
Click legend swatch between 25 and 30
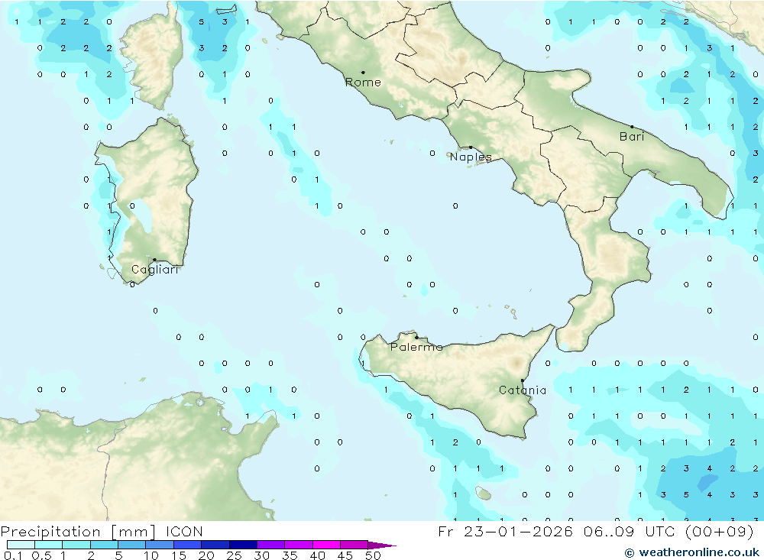tap(243, 545)
